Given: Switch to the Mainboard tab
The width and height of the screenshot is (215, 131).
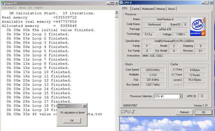Looking at the screenshot, I should click(148, 9).
